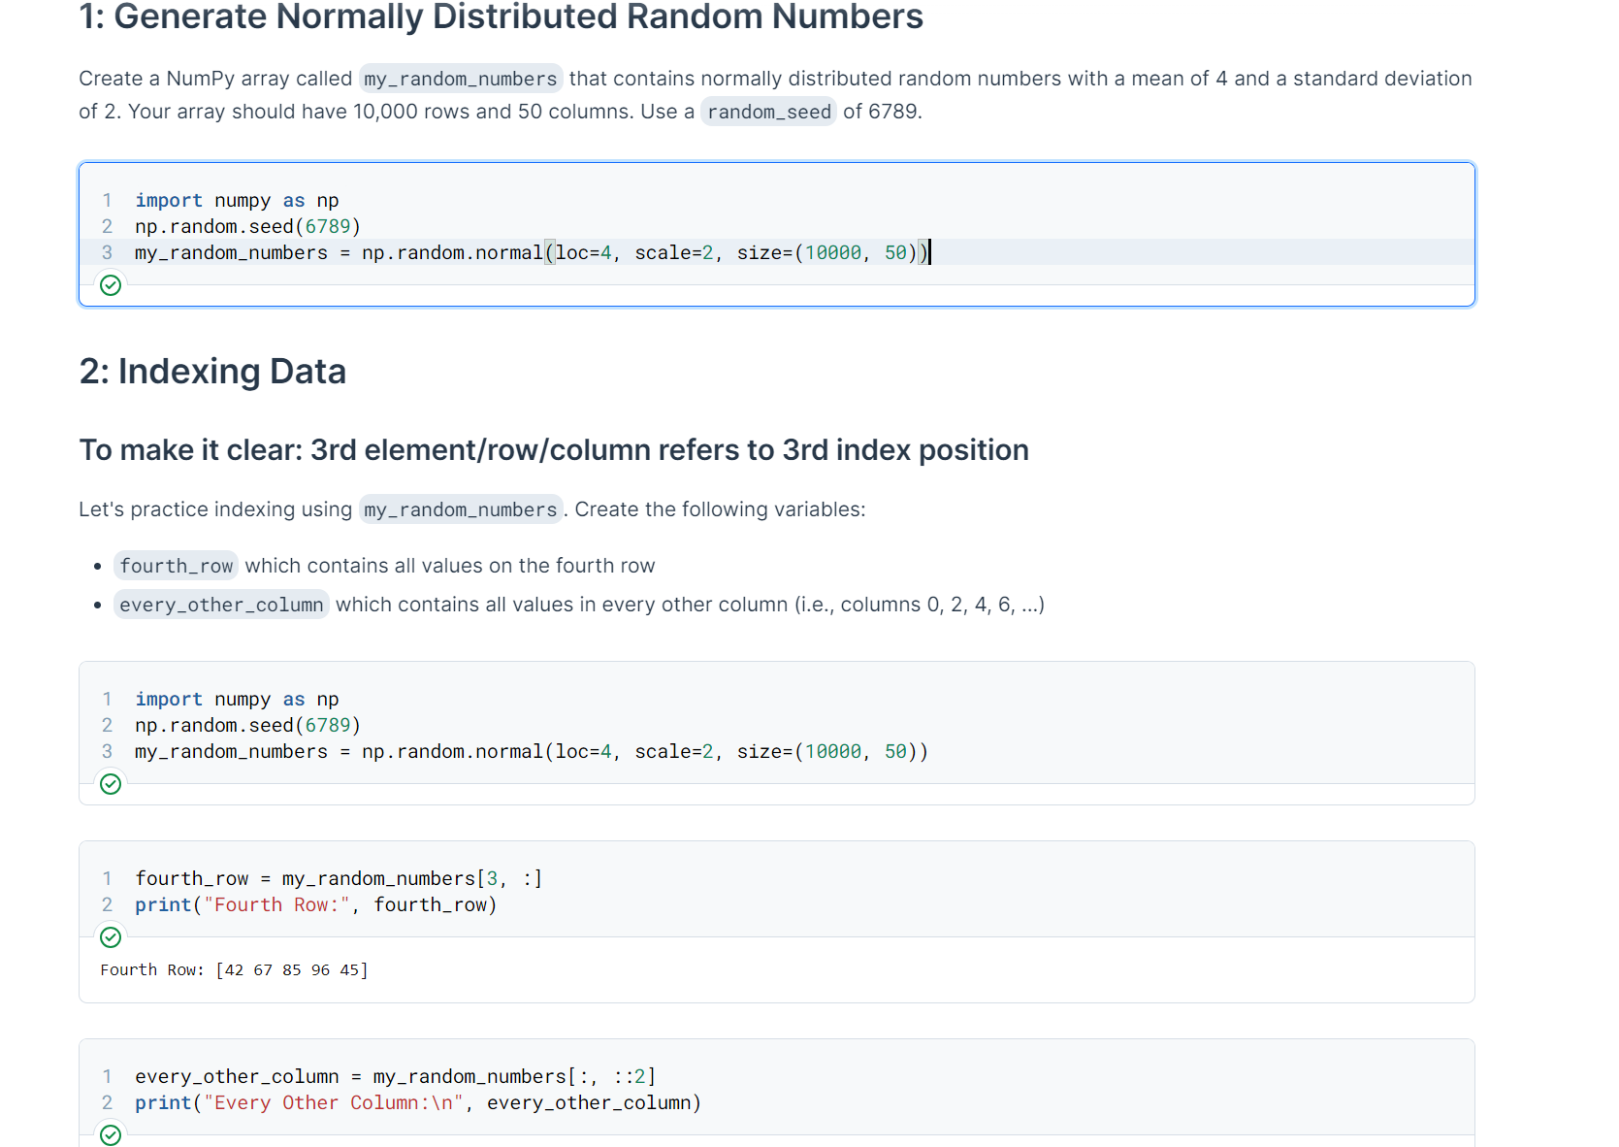Image resolution: width=1619 pixels, height=1147 pixels.
Task: Click line number 2 in the topmost cell
Action: click(107, 226)
